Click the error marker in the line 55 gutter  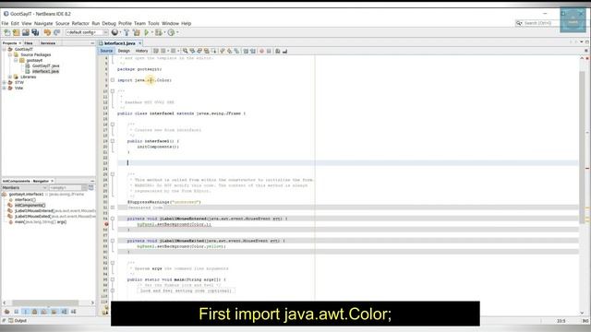point(106,224)
